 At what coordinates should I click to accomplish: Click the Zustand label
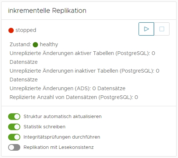coord(20,44)
